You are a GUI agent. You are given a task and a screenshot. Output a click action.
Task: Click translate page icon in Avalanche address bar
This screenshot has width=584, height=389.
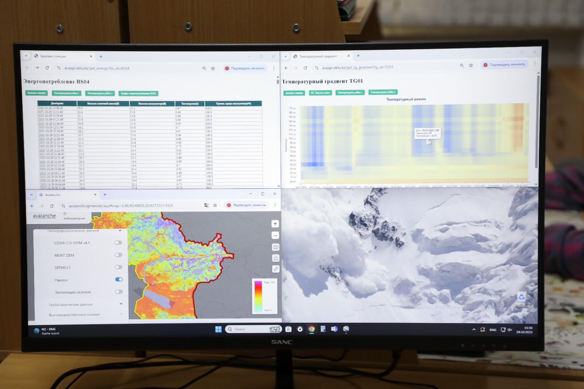[x=207, y=205]
